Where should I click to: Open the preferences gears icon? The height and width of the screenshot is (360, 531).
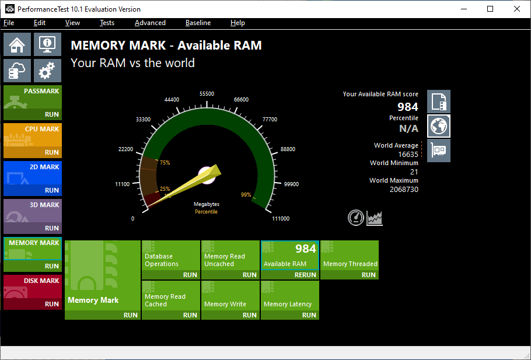click(47, 71)
